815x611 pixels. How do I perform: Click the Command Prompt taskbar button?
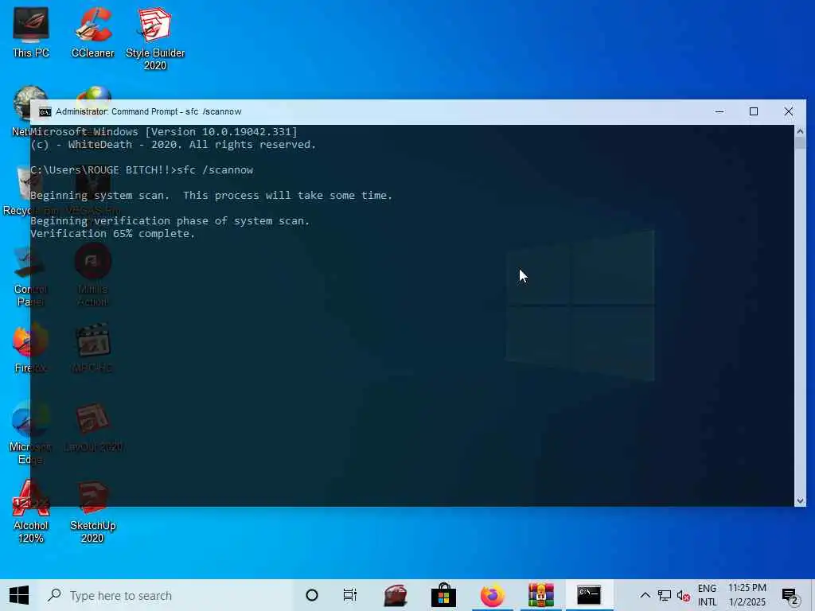589,595
